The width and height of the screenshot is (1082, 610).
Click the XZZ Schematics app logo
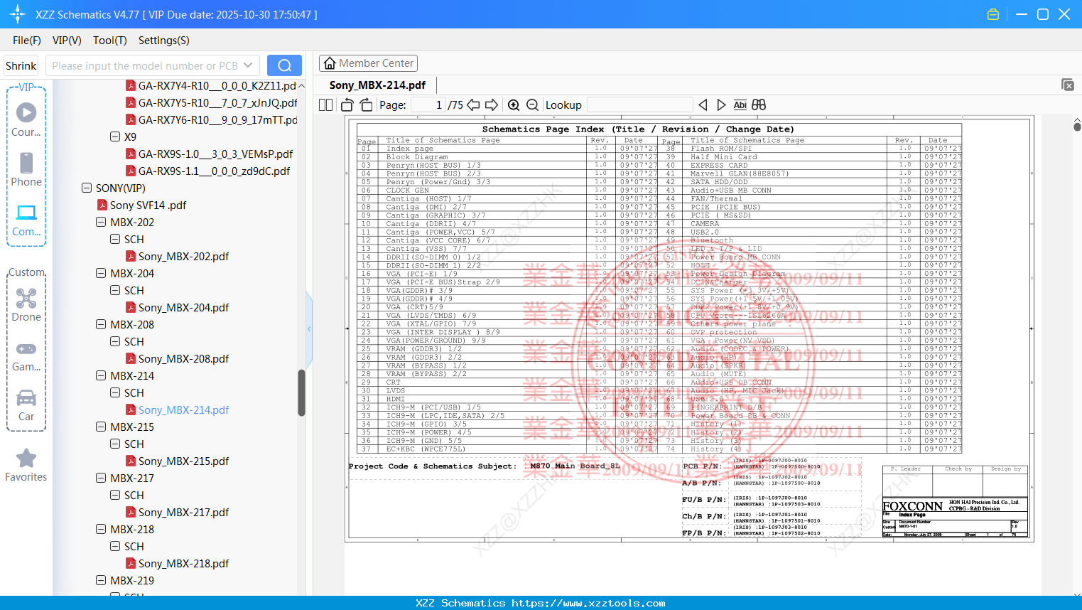click(x=17, y=14)
